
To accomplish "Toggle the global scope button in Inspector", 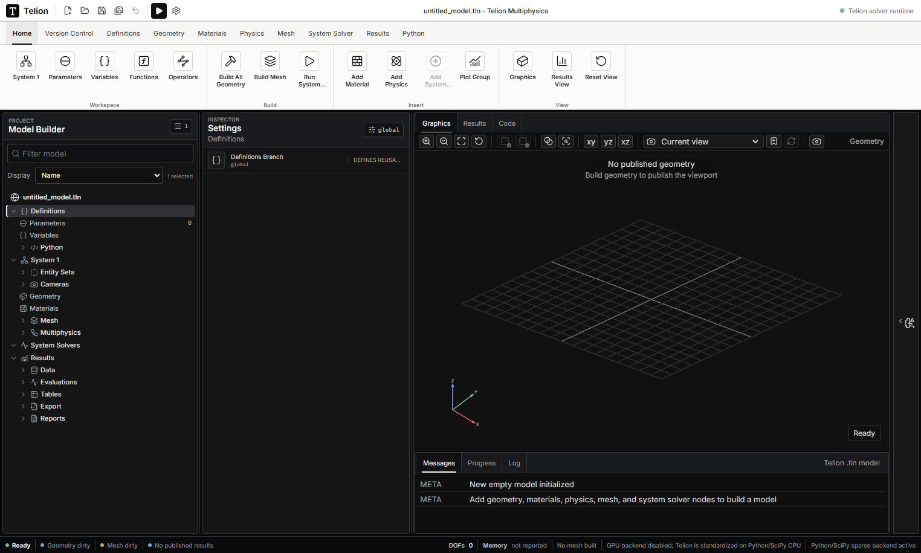I will 384,130.
